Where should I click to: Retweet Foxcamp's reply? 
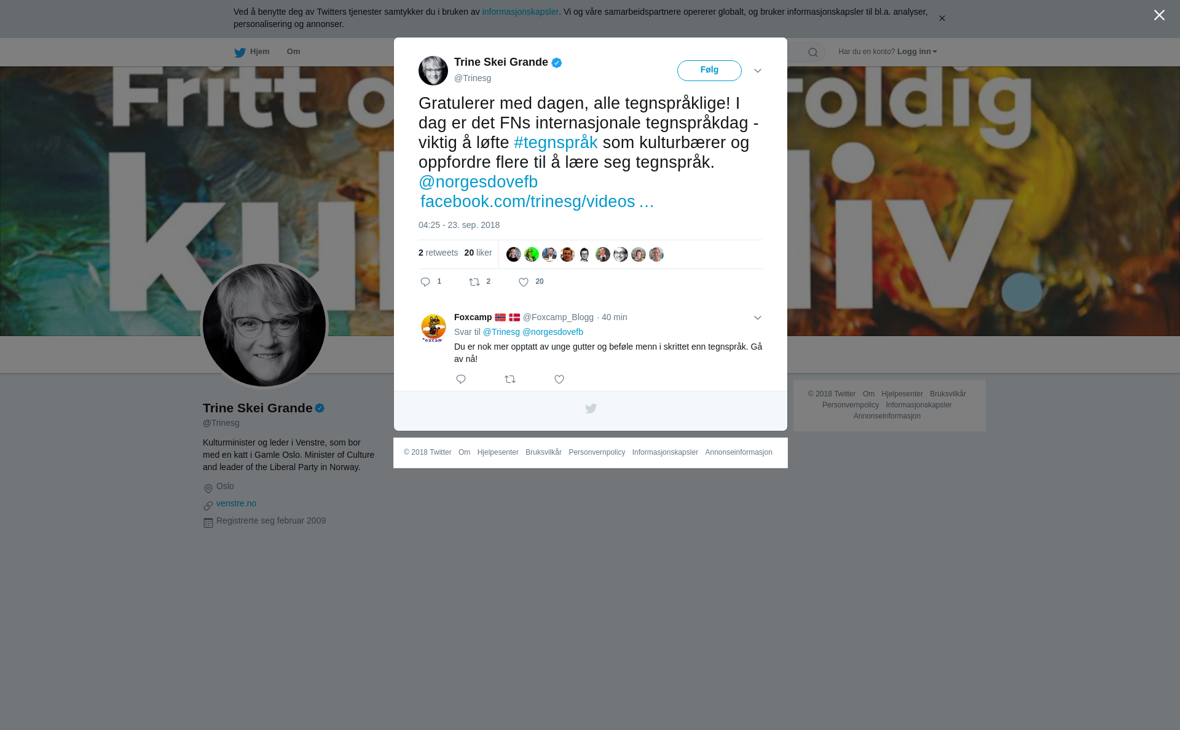tap(510, 379)
